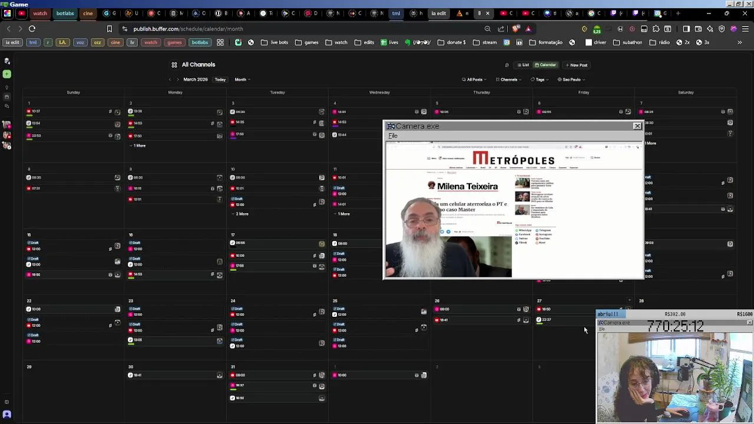
Task: Open the 18:41 post on March 30
Action: 176,375
